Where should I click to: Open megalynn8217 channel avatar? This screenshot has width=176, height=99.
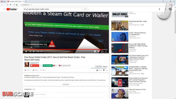(27, 65)
